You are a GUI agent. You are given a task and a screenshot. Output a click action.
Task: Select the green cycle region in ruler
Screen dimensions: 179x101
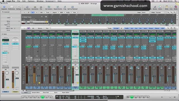(x=107, y=15)
